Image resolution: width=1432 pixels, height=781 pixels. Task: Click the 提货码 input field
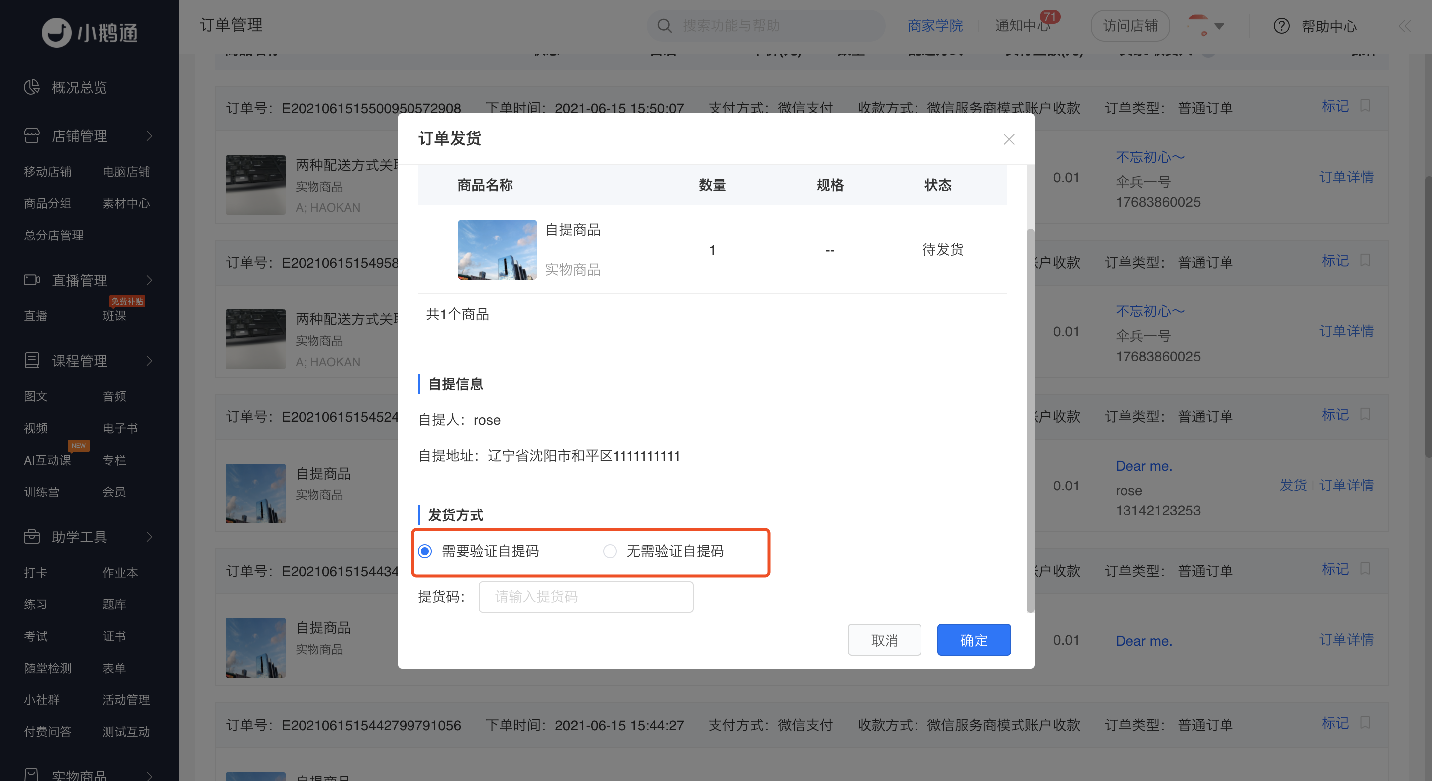pyautogui.click(x=586, y=596)
